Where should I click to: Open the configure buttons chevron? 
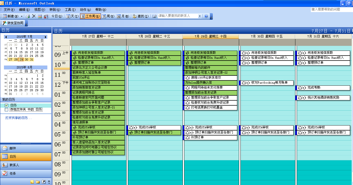click(x=49, y=182)
